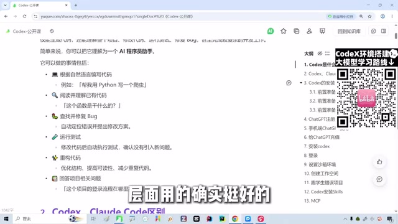This screenshot has width=398, height=224.
Task: Start presentation mode with the screen icon
Action: tap(322, 31)
